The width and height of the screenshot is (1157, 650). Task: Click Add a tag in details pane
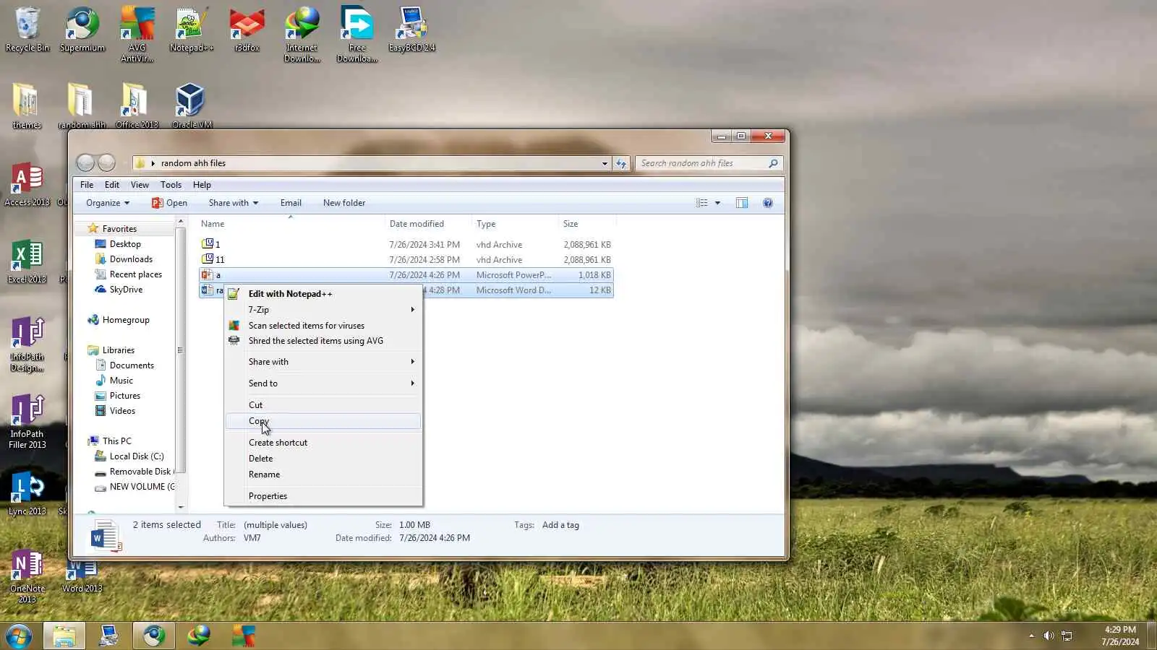coord(560,525)
